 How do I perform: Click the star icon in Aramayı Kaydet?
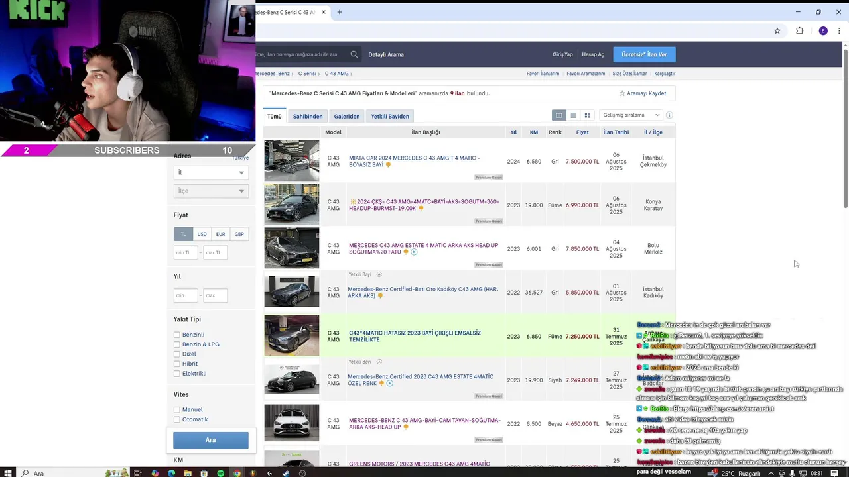(622, 93)
